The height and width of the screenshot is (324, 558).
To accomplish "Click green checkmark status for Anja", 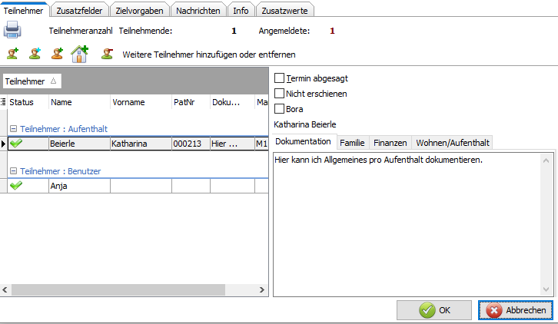I will tap(16, 185).
